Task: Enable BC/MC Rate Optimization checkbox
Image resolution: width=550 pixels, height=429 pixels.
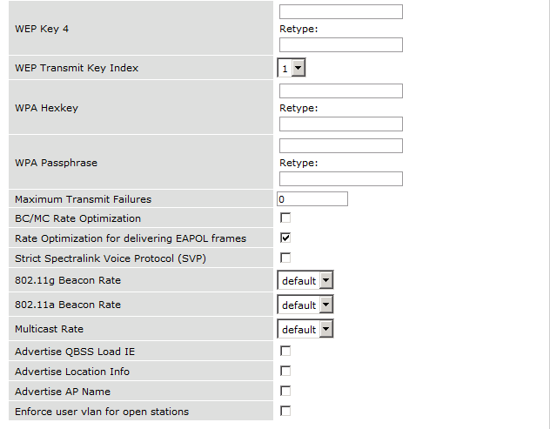Action: tap(285, 218)
